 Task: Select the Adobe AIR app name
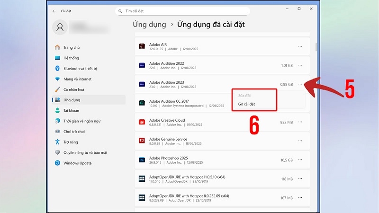(158, 44)
